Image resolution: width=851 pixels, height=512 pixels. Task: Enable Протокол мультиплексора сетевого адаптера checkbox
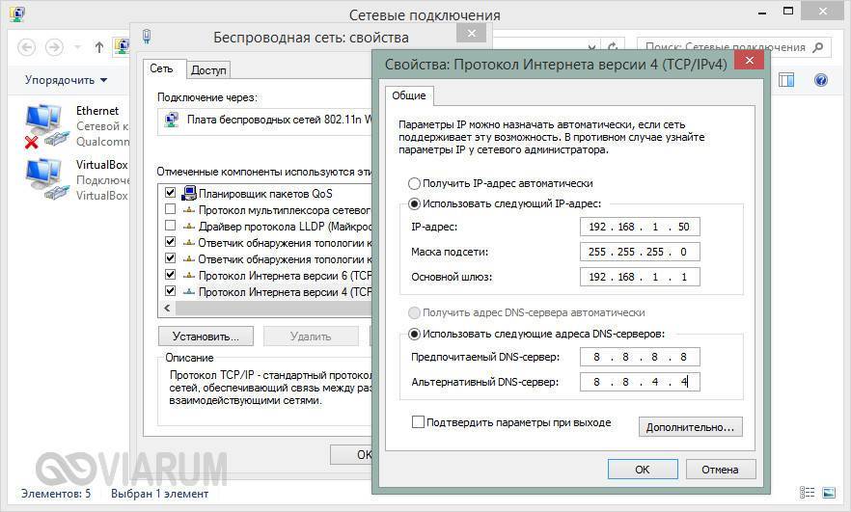pyautogui.click(x=171, y=209)
